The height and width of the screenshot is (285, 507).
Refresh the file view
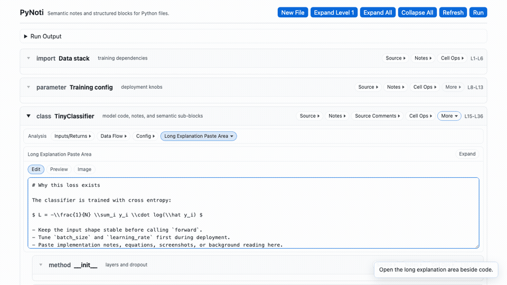click(x=453, y=13)
